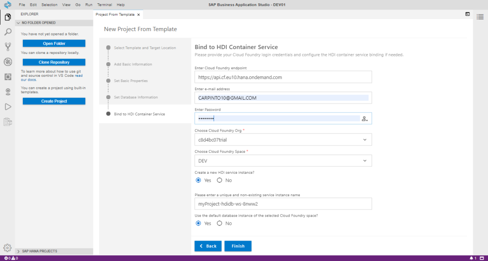This screenshot has height=261, width=488.
Task: Open the Help menu
Action: tap(121, 5)
